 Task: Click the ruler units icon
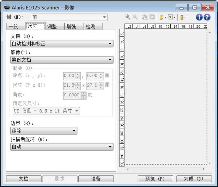click(x=182, y=17)
